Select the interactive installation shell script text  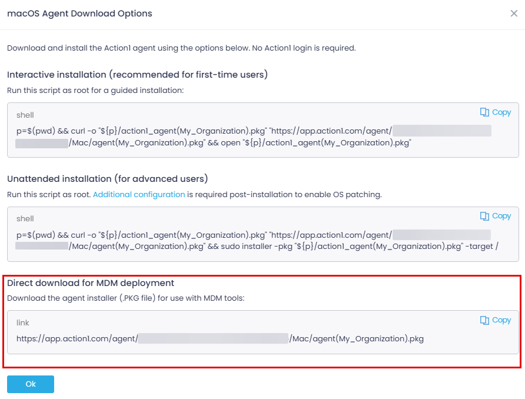[x=253, y=137]
